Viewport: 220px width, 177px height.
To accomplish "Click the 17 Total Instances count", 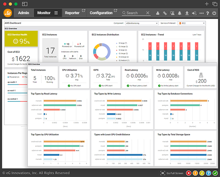I will pos(50,51).
